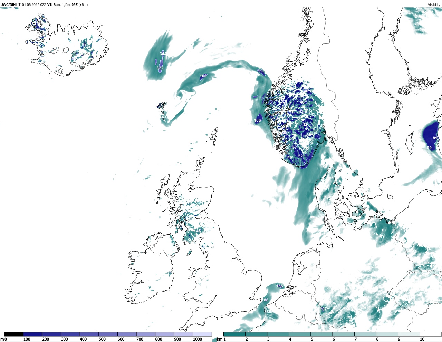Select the 900–1000 m legend swatch
The image size is (442, 342).
(x=183, y=334)
